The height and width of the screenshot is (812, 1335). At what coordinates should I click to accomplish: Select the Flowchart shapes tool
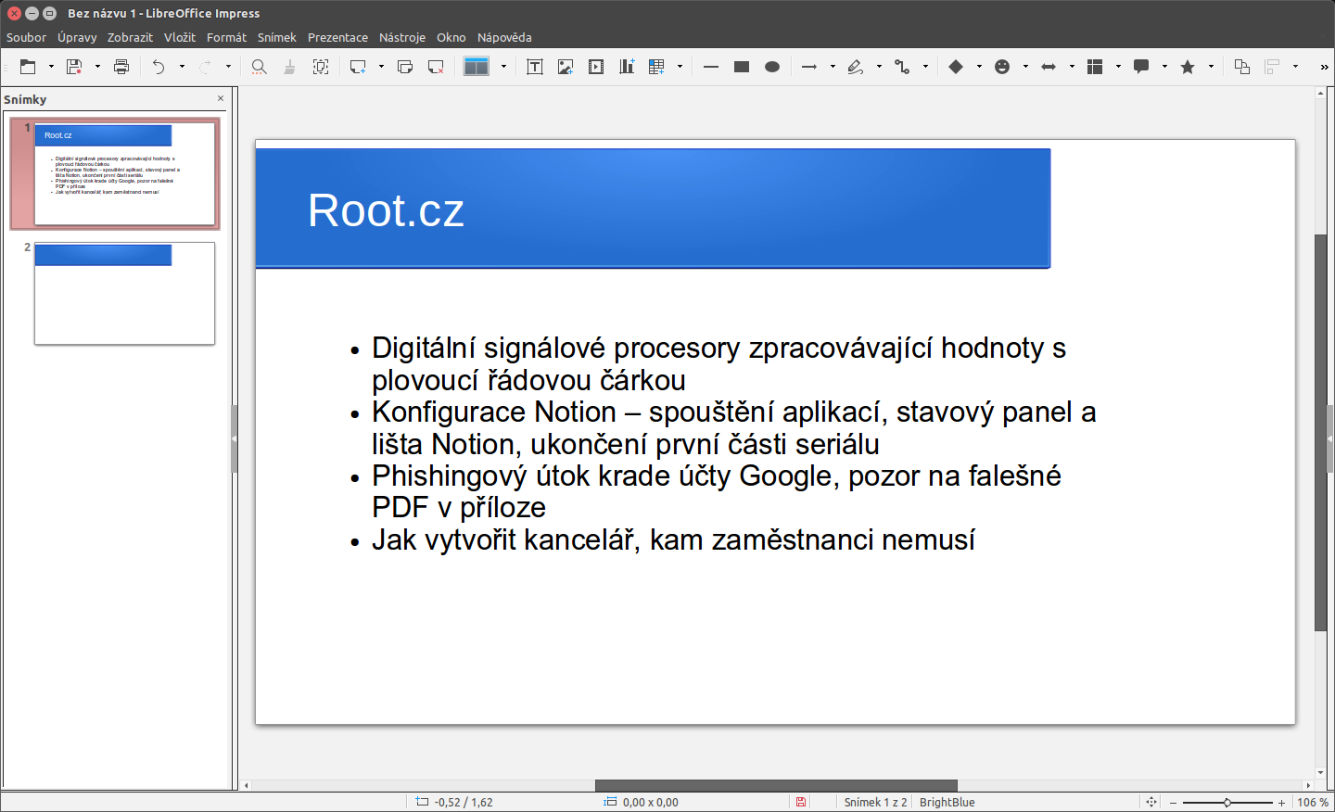pyautogui.click(x=1095, y=67)
